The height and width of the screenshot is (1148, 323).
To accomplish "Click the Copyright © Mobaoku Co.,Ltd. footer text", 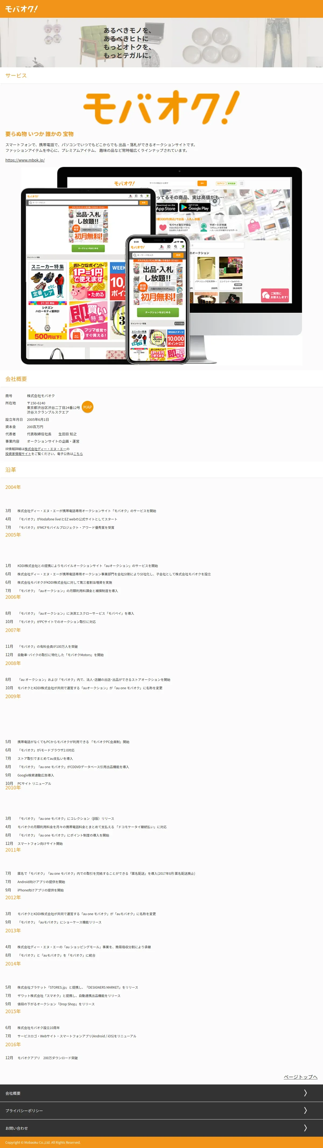I will click(43, 1142).
